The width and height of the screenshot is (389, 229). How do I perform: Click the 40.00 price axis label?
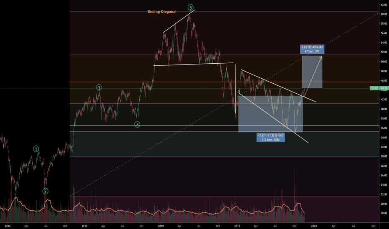[x=384, y=109]
